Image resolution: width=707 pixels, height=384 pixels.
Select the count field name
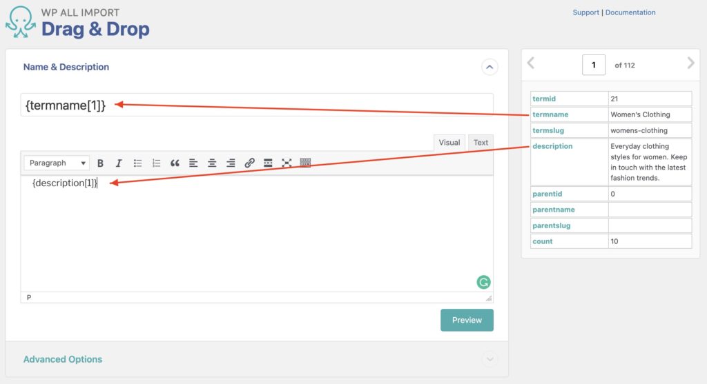543,241
